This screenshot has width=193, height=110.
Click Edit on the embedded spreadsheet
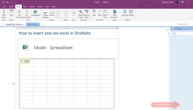tap(25, 61)
